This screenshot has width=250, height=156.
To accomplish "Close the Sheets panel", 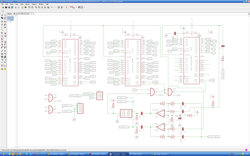I will 16,14.
